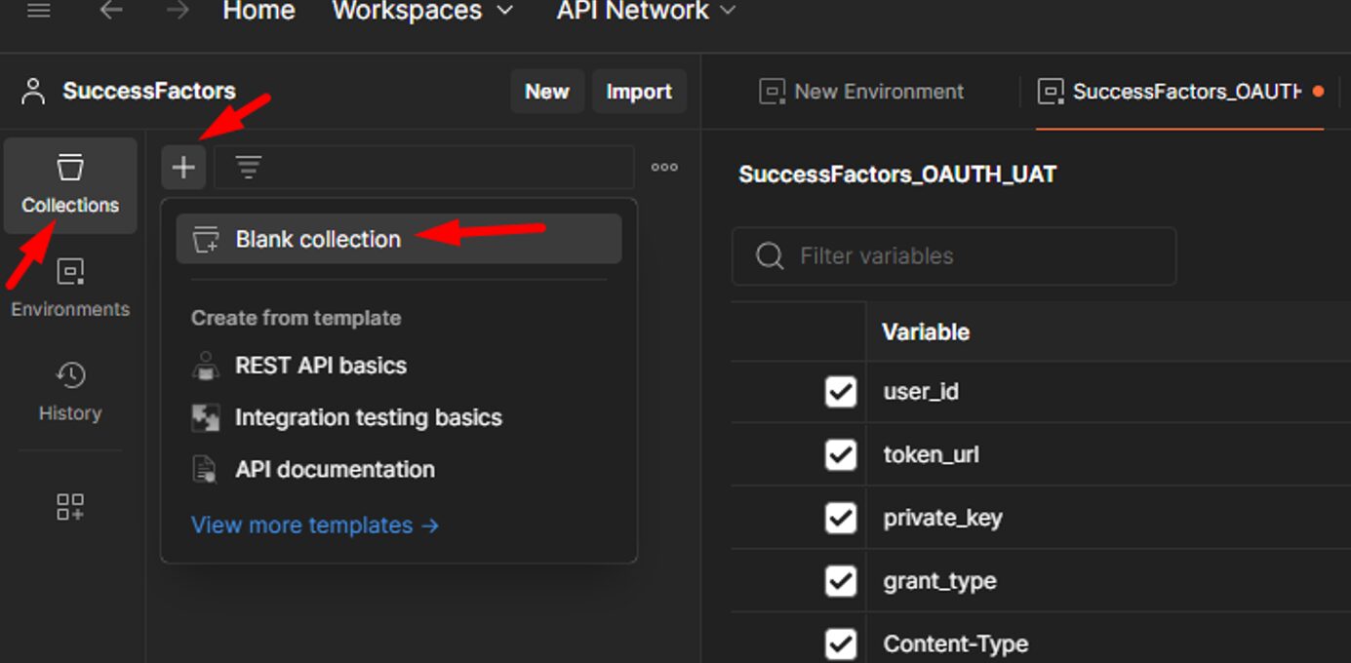Screen dimensions: 1351x663
Task: Go forward with the right arrow
Action: pos(178,12)
